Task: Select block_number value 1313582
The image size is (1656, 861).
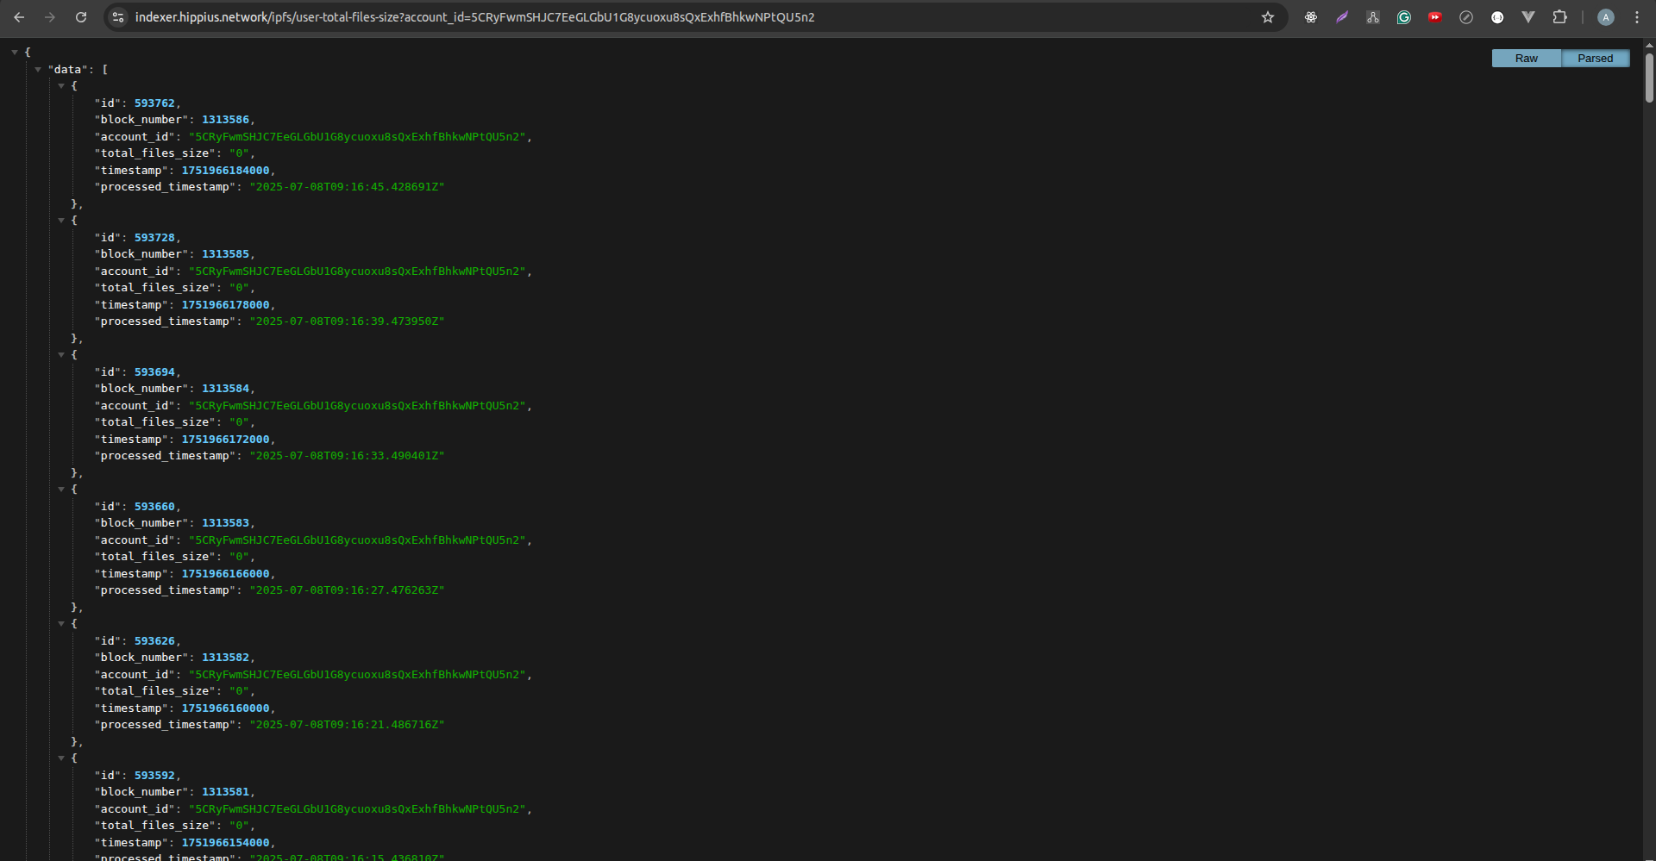Action: (225, 658)
